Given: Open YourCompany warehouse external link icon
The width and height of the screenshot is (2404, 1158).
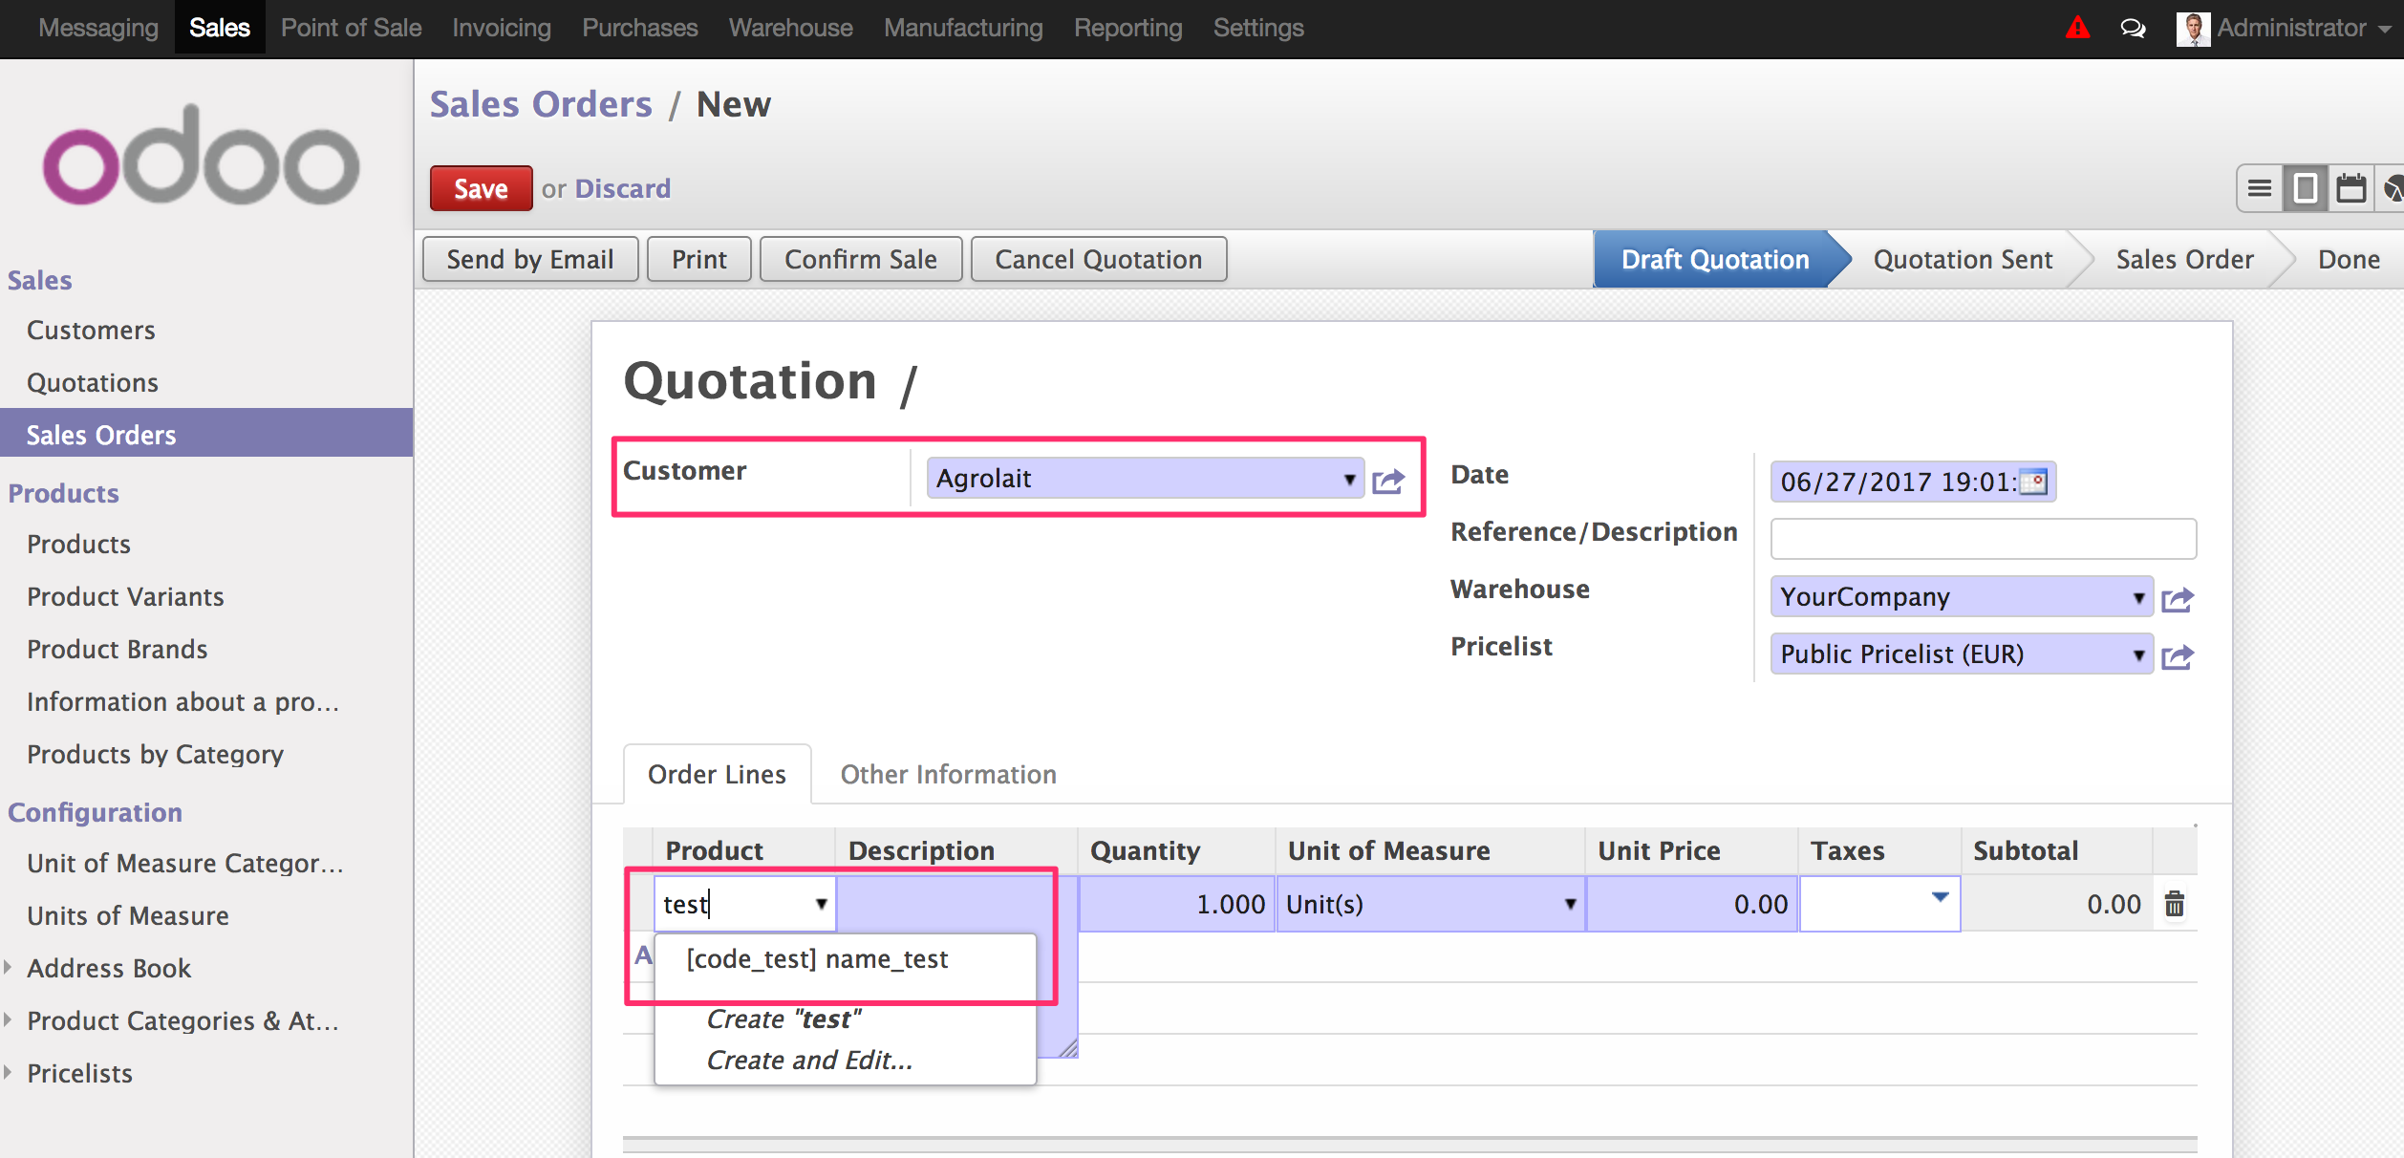Looking at the screenshot, I should point(2178,600).
